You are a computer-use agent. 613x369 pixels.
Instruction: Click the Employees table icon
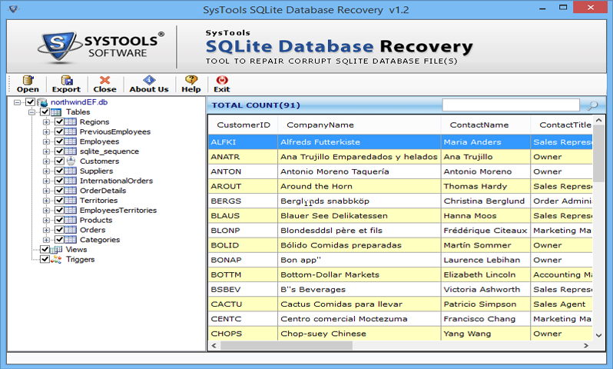(71, 141)
